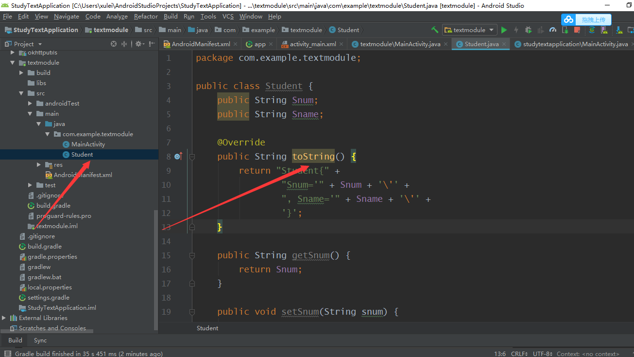Open the Build menu
Screen dimensions: 634x357
click(171, 16)
